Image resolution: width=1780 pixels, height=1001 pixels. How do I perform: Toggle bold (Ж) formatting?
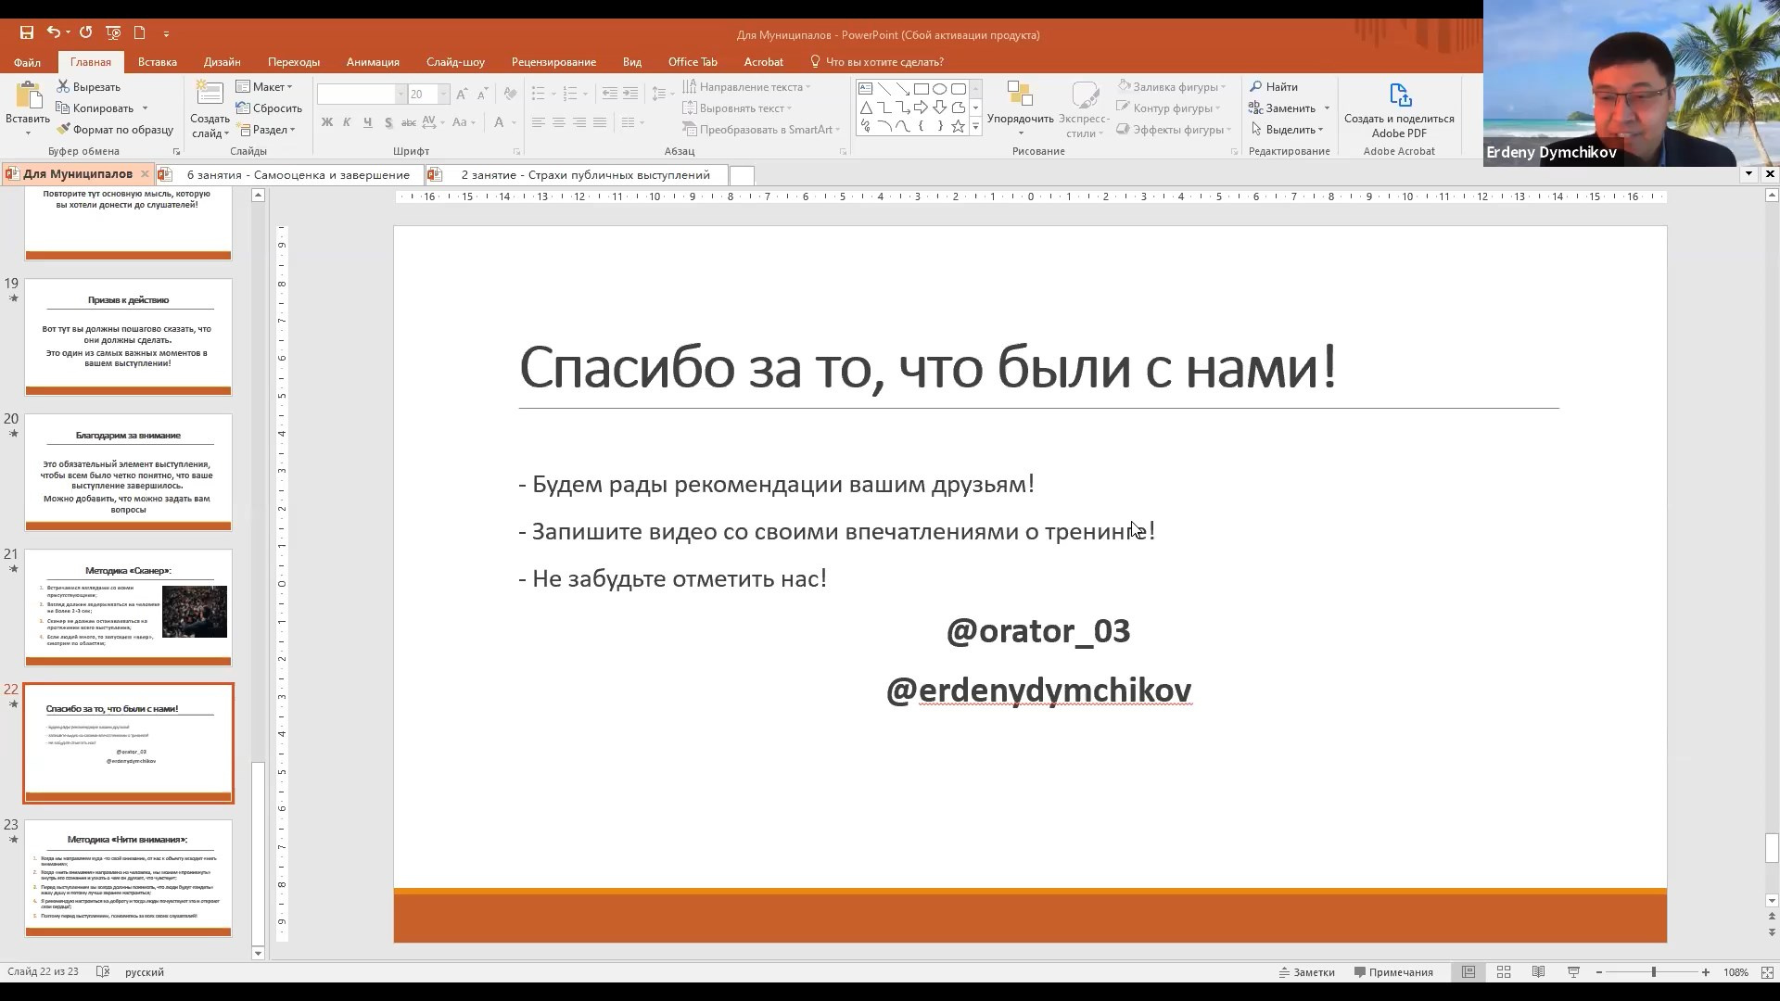coord(326,122)
